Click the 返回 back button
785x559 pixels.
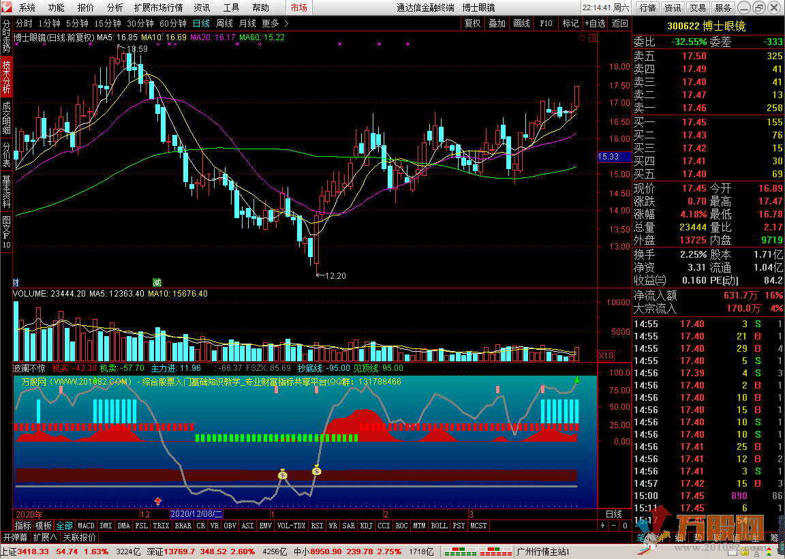(x=620, y=24)
